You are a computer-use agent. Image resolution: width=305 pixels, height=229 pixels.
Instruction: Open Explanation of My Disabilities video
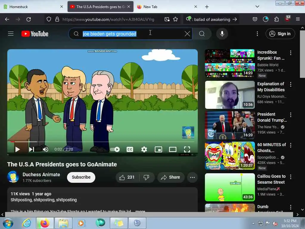(x=230, y=95)
